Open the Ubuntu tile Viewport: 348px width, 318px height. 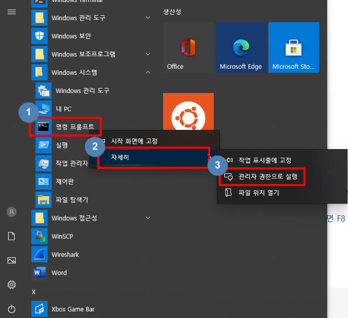coord(188,111)
